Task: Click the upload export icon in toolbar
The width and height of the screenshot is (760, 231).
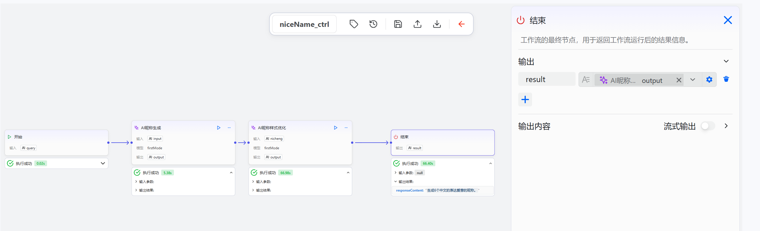Action: [417, 24]
